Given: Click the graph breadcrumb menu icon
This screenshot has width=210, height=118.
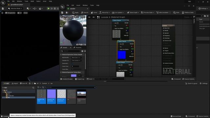Looking at the screenshot, I should click(x=98, y=17).
